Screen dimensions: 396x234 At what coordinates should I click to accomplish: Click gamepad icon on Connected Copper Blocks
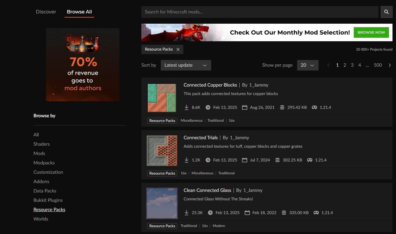point(314,107)
